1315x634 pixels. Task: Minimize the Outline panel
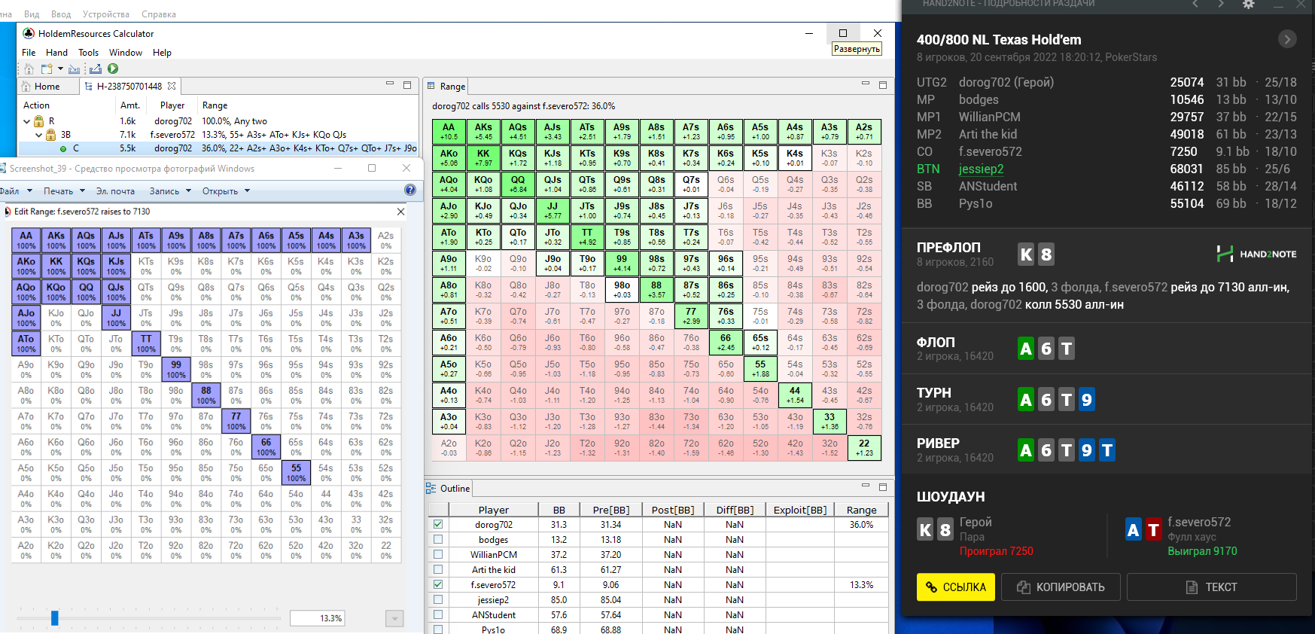click(x=866, y=486)
